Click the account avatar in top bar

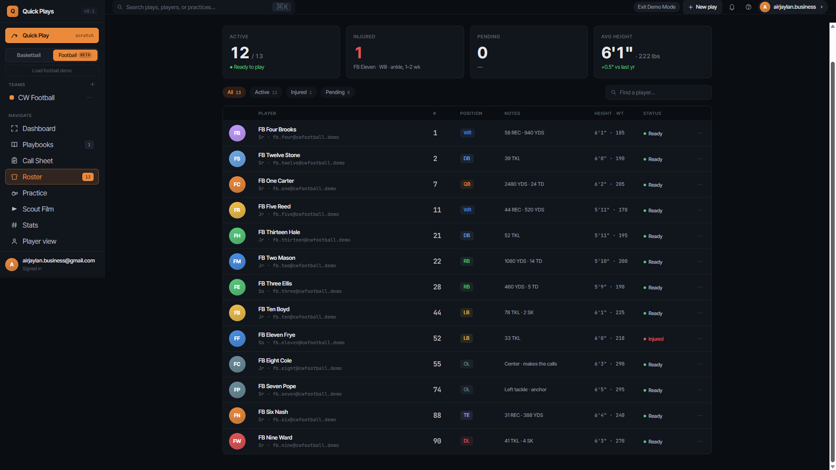tap(765, 7)
